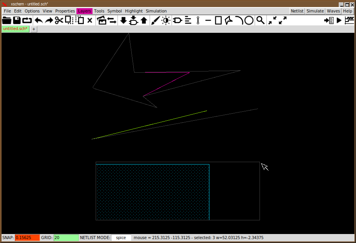Expand the Options menu
Viewport: 356px width, 243px height.
point(32,11)
